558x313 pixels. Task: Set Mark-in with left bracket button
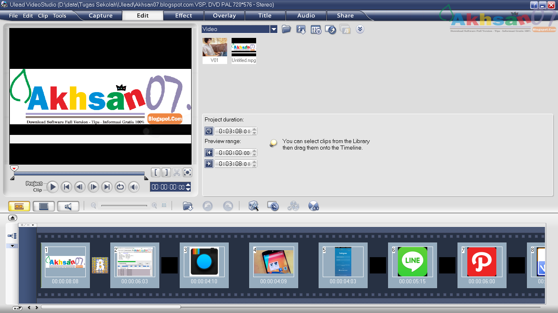click(x=156, y=172)
